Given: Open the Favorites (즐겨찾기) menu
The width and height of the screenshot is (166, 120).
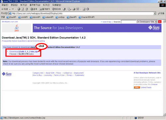Looking at the screenshot, I should click(x=35, y=5).
